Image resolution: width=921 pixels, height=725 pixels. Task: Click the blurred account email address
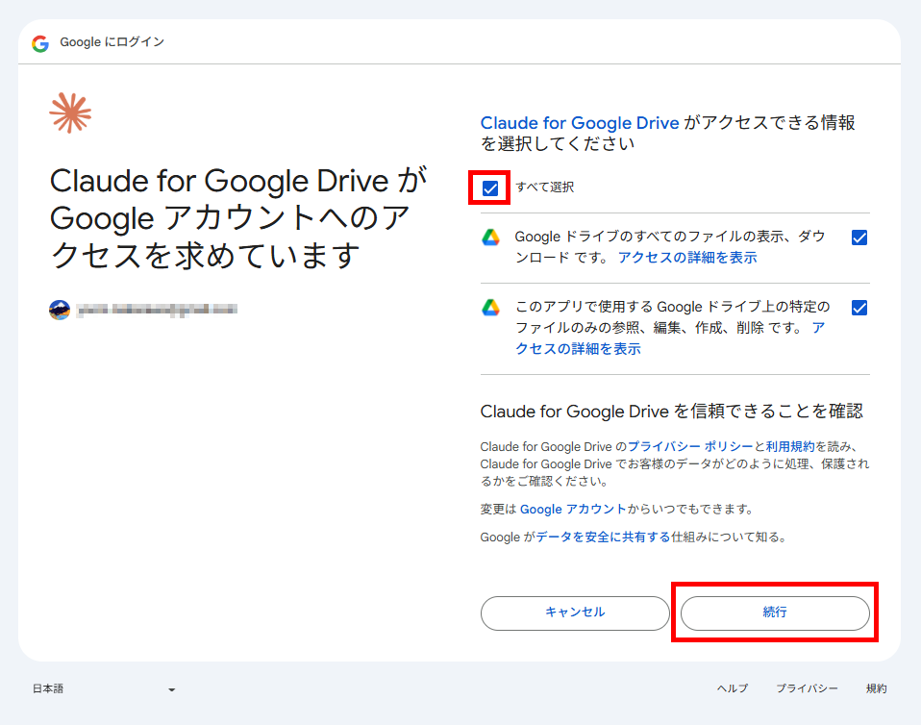pyautogui.click(x=157, y=310)
